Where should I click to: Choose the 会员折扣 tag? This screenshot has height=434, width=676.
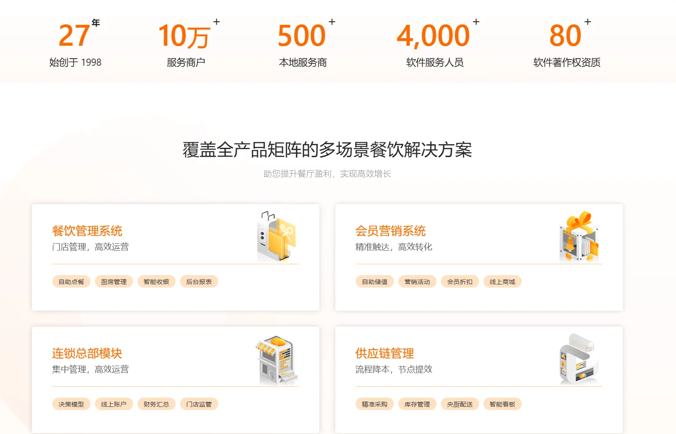[x=460, y=282]
